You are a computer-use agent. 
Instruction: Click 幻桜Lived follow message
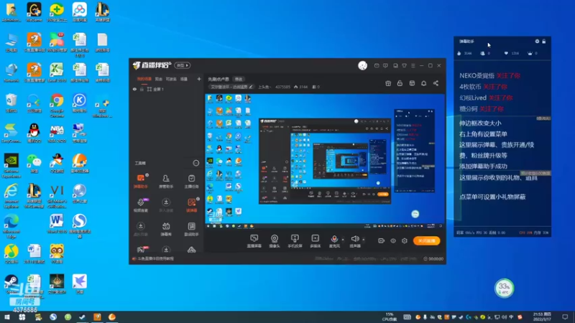pos(486,98)
